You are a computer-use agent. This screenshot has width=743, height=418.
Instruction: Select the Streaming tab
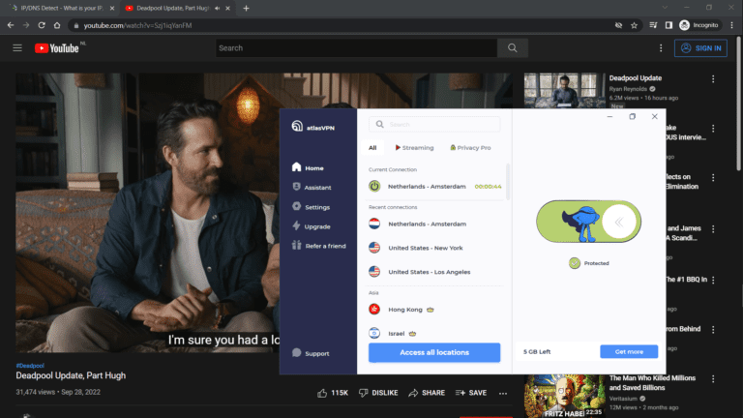click(414, 148)
